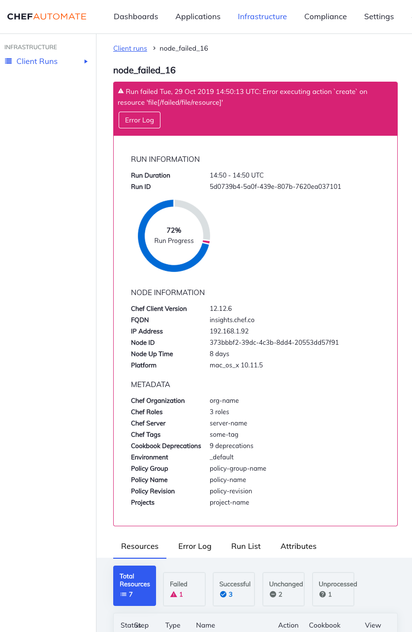This screenshot has height=632, width=412.
Task: Toggle the Unchanged resources filter
Action: (283, 589)
